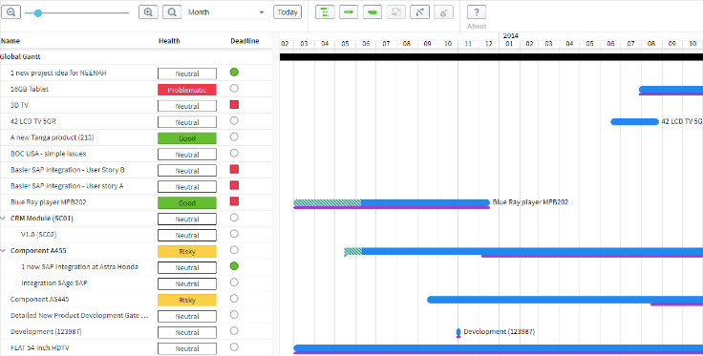Click the red deadline square for Basler User story A
Viewport: 703px width, 356px height.
[x=234, y=185]
